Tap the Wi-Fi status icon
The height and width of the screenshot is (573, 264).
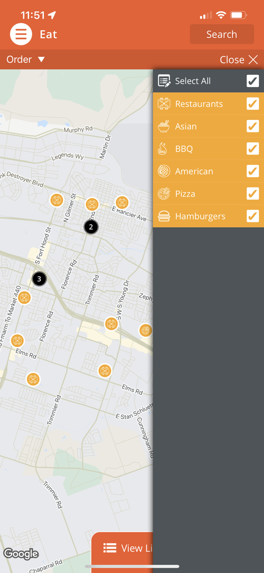[221, 15]
